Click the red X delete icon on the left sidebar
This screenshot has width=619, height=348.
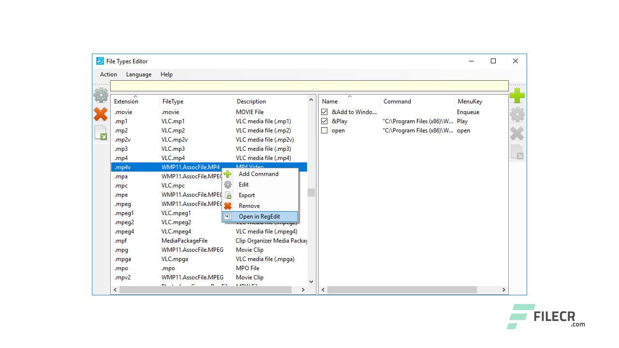click(101, 115)
